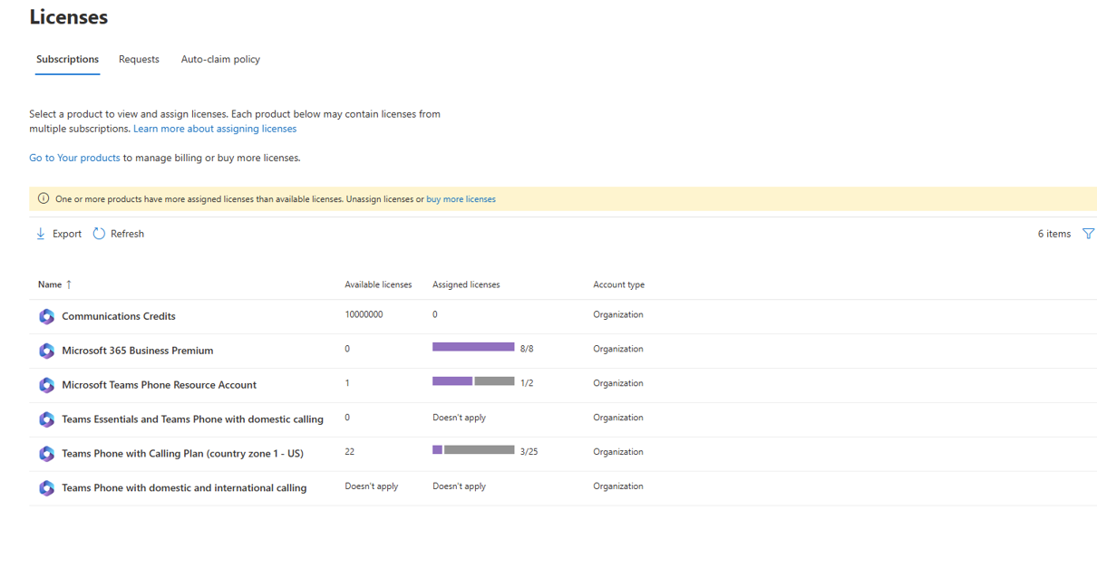
Task: Sort by the Name column header
Action: click(x=50, y=284)
